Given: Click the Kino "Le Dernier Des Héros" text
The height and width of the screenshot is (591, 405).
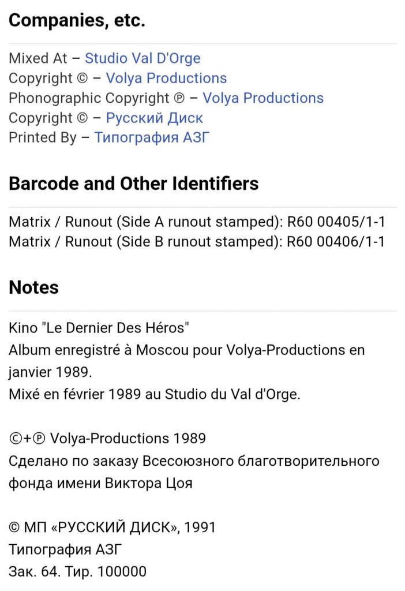Looking at the screenshot, I should (x=99, y=328).
